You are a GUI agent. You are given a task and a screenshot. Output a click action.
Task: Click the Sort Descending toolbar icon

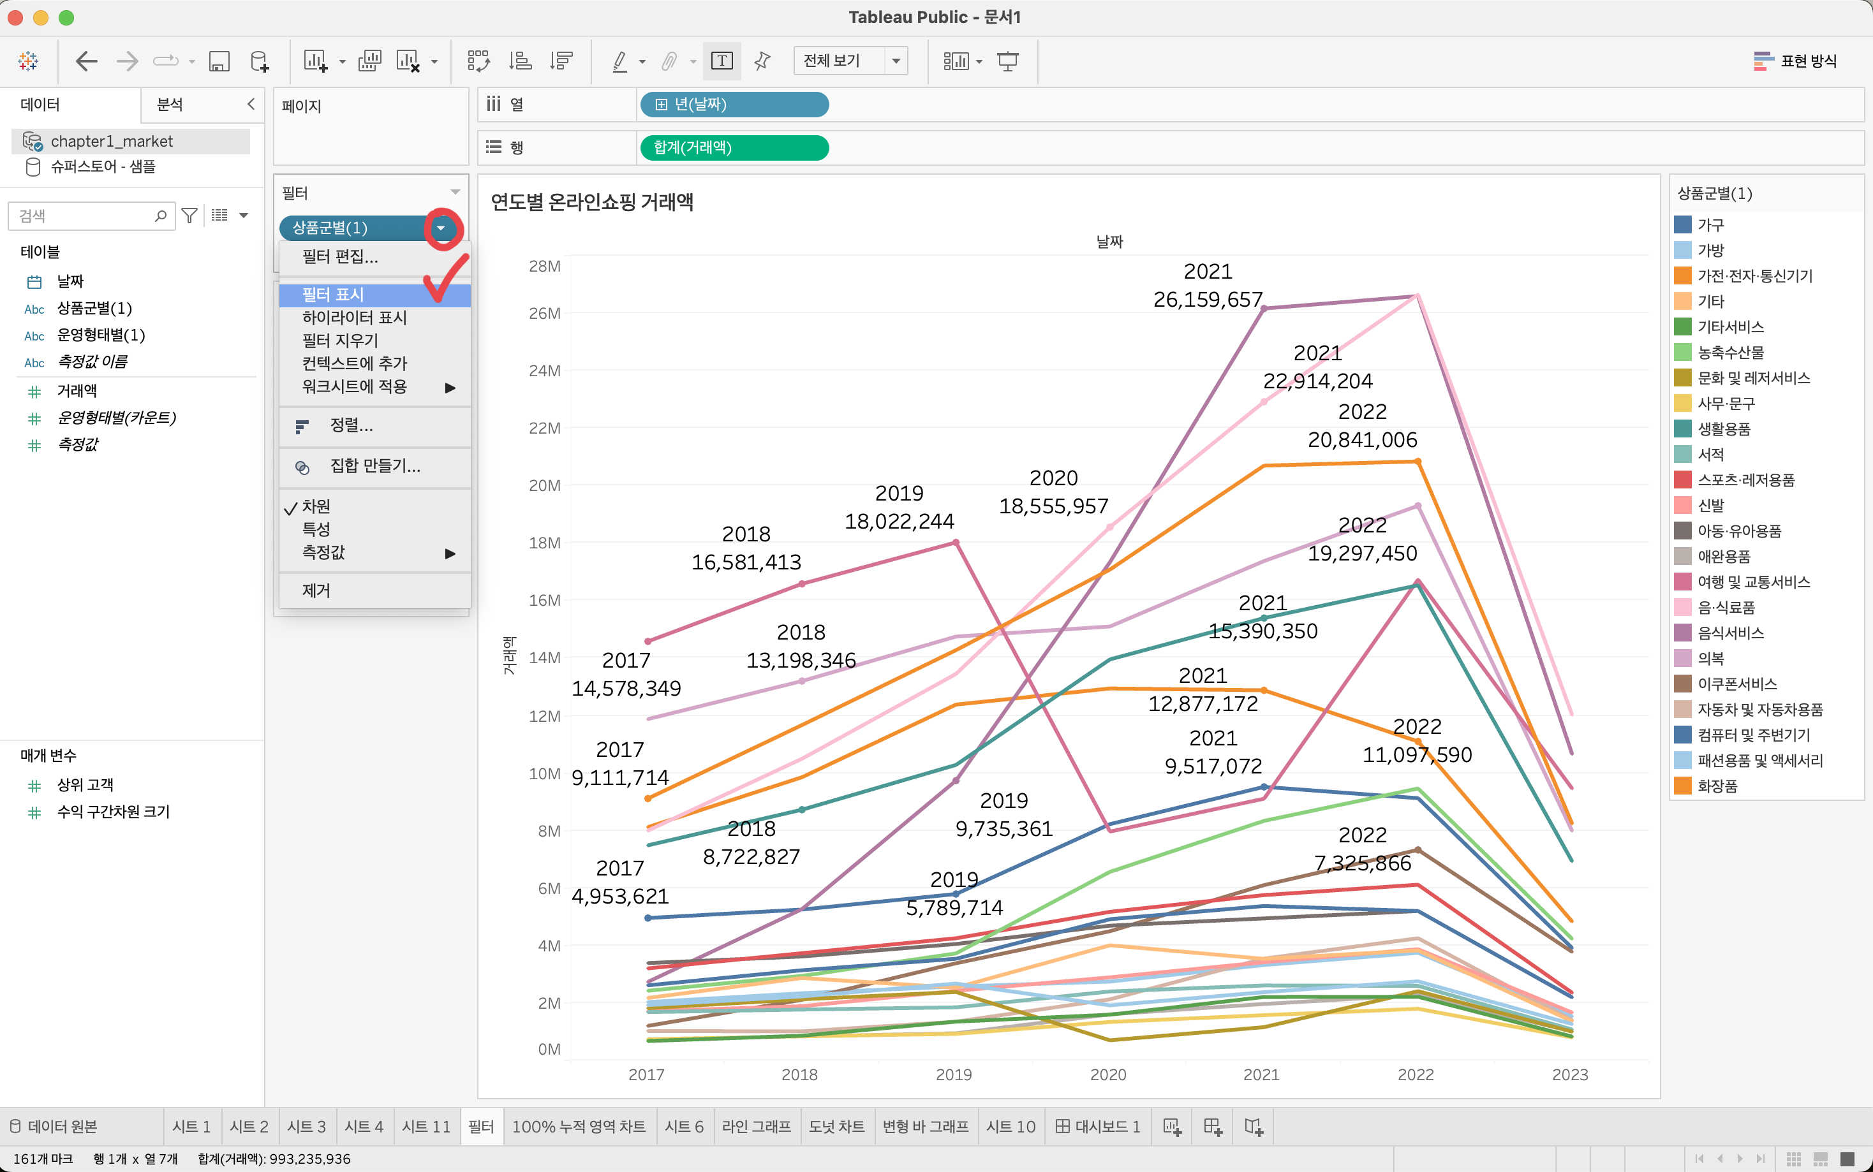[561, 61]
